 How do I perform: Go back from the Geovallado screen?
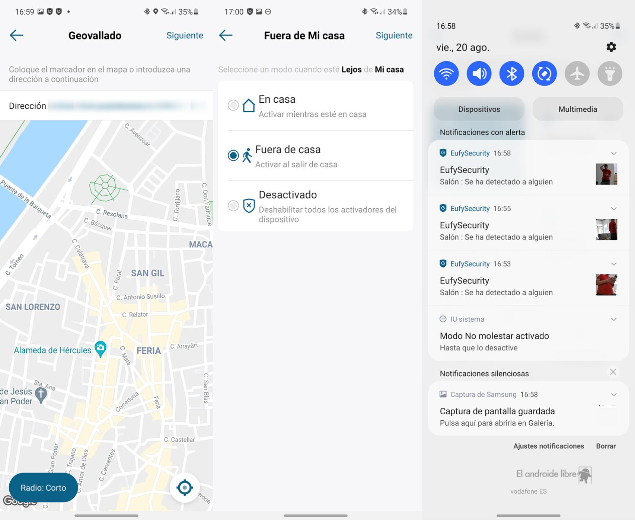point(16,35)
